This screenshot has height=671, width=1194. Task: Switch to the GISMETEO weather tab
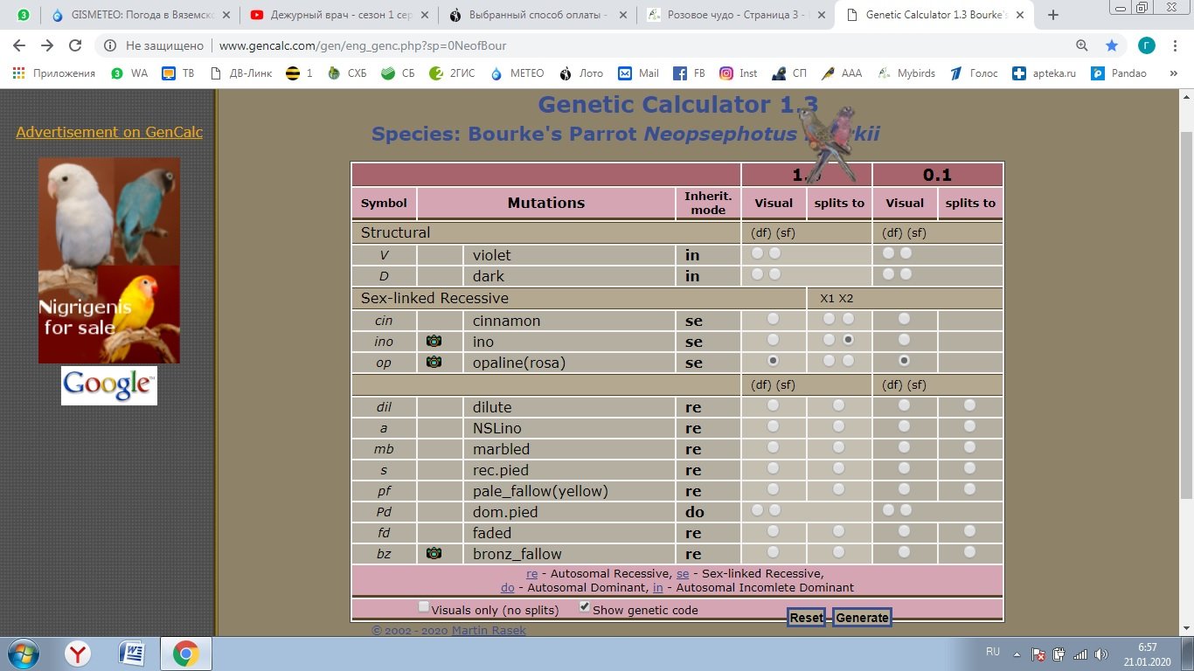131,15
